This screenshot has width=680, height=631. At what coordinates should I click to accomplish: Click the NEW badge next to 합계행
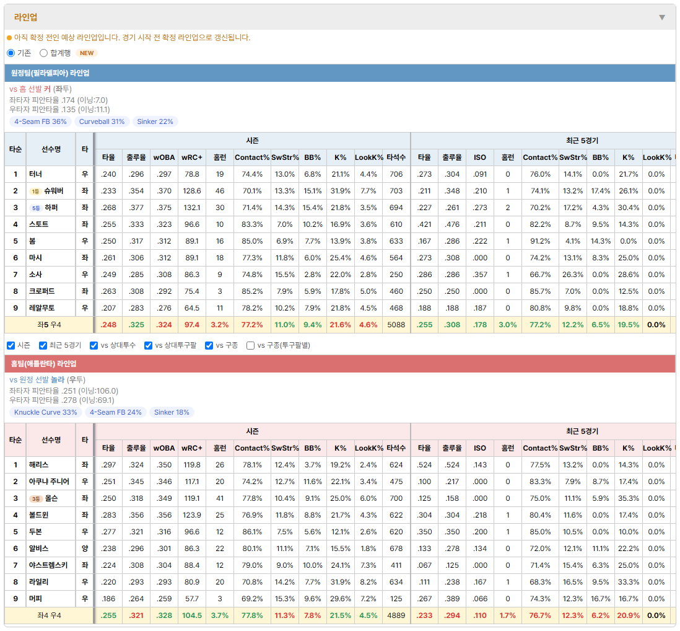click(x=87, y=53)
